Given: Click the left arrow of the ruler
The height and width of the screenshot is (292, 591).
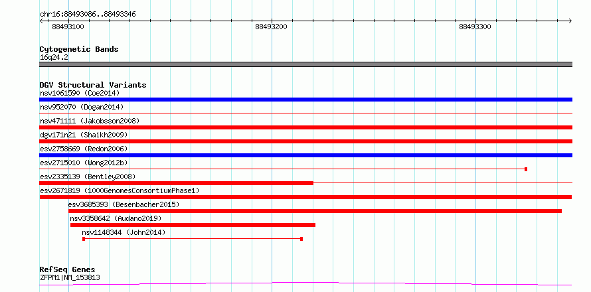Looking at the screenshot, I should click(x=41, y=21).
